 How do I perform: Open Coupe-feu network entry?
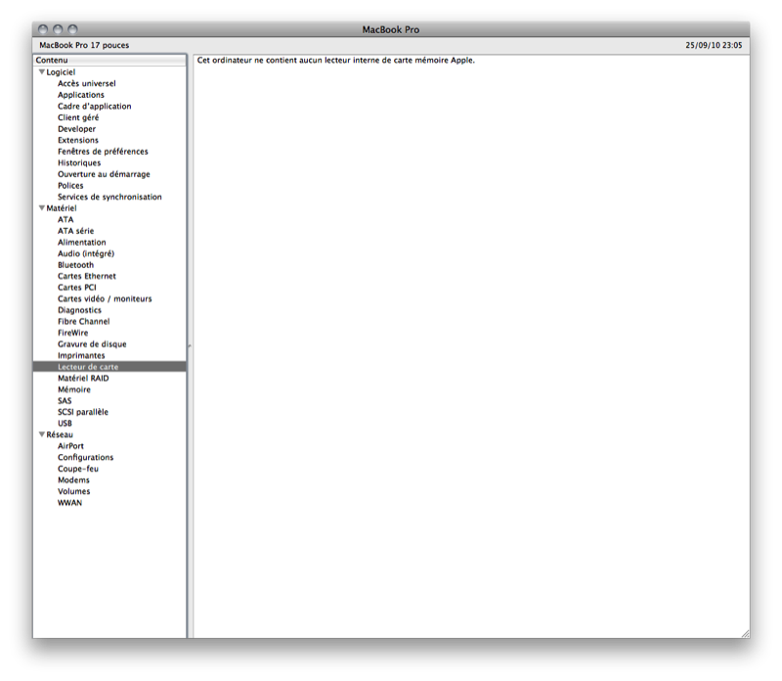77,469
